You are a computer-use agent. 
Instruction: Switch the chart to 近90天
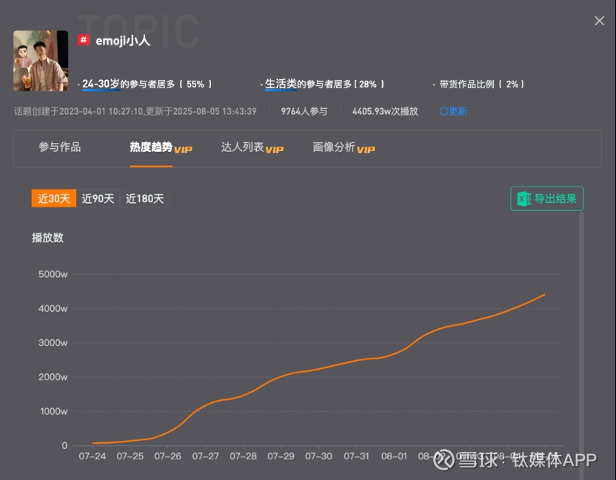[98, 199]
